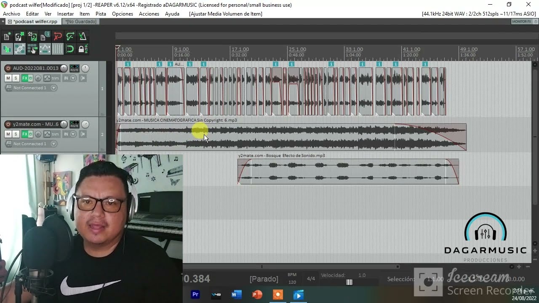This screenshot has height=303, width=539.
Task: Close the podcast wilfer.rpp project tab
Action: pos(10,21)
